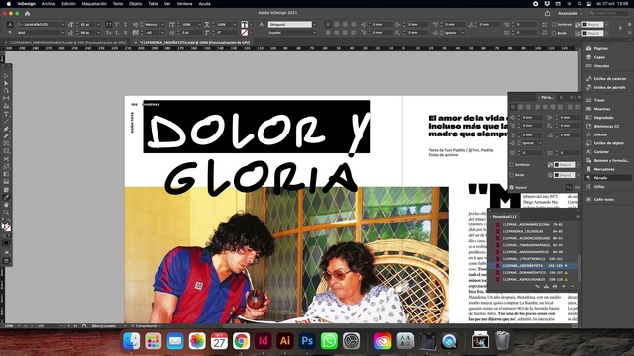Toggle Sombrear checkbox in Párrafo panel
Screen dimensions: 634x356
[x=512, y=165]
